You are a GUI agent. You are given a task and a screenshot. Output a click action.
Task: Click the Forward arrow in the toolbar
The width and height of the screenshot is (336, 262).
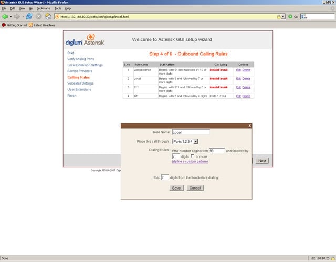17,16
